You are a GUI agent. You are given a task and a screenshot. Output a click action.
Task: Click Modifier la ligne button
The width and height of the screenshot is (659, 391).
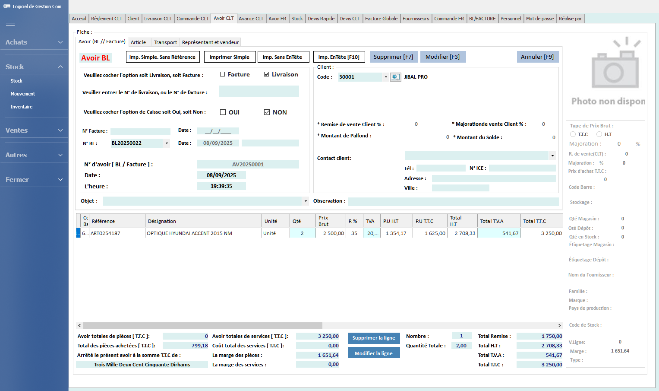(x=374, y=353)
